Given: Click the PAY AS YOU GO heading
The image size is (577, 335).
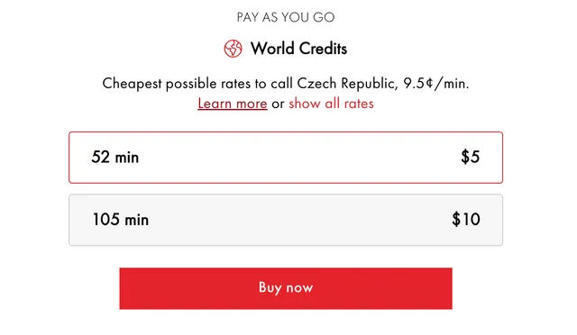Looking at the screenshot, I should [286, 17].
